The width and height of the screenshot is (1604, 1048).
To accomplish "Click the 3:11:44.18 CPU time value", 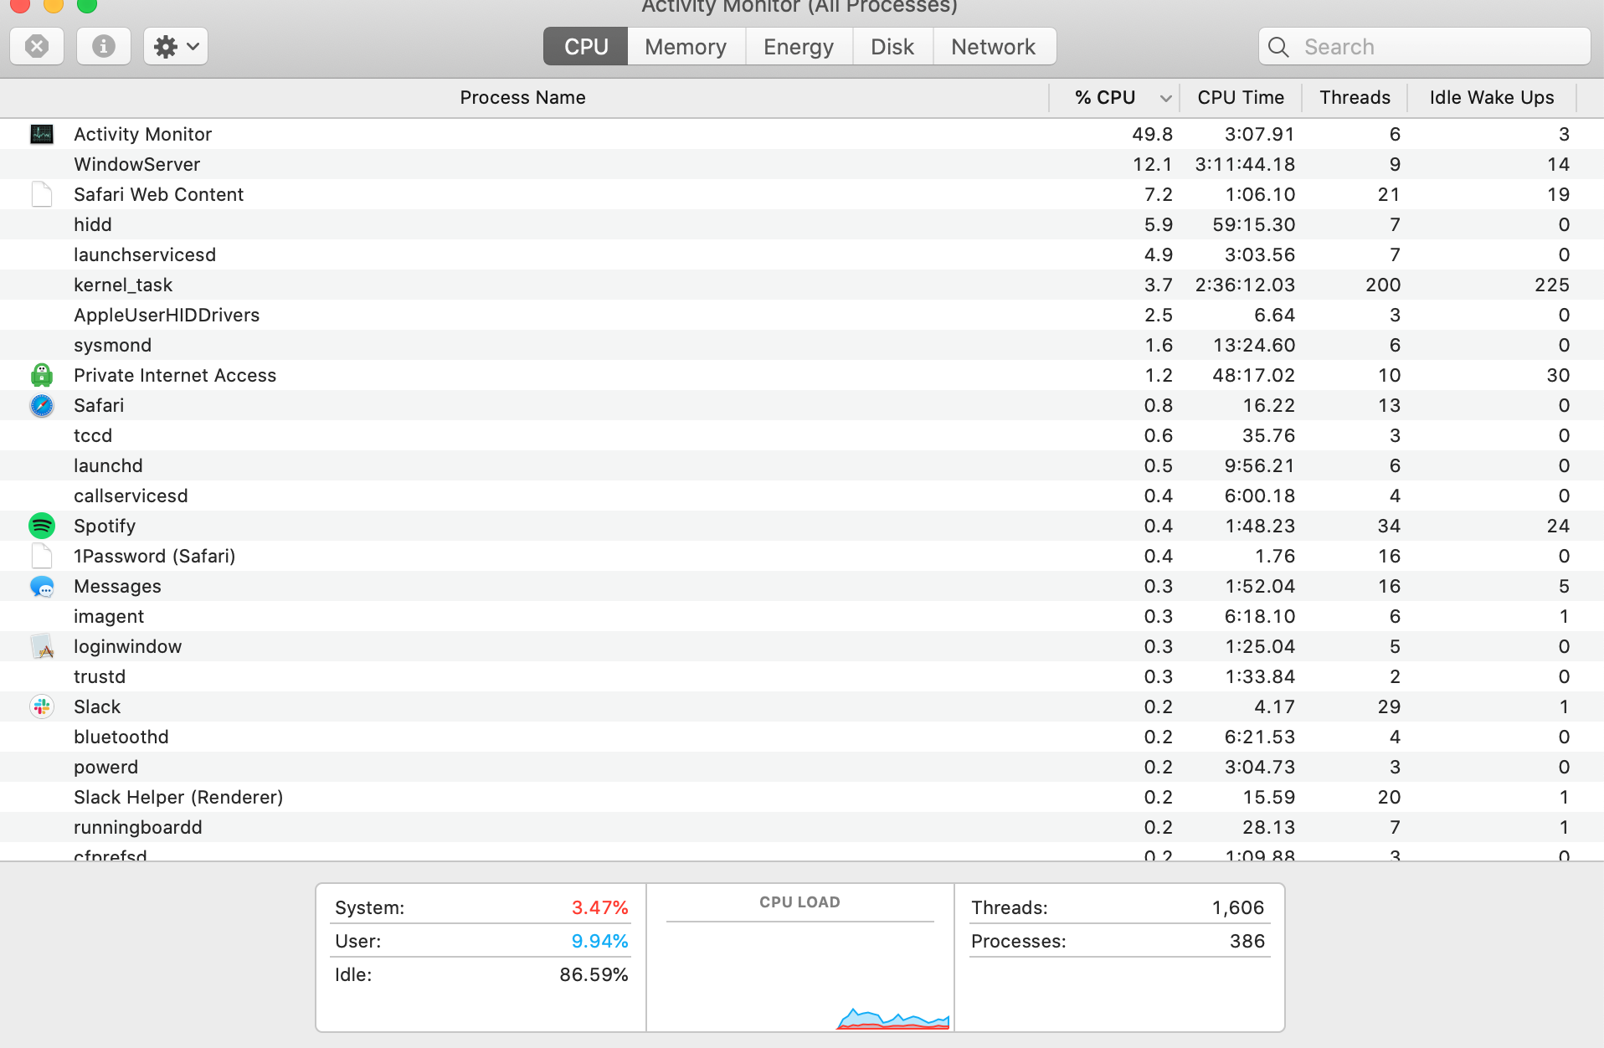I will (1245, 164).
